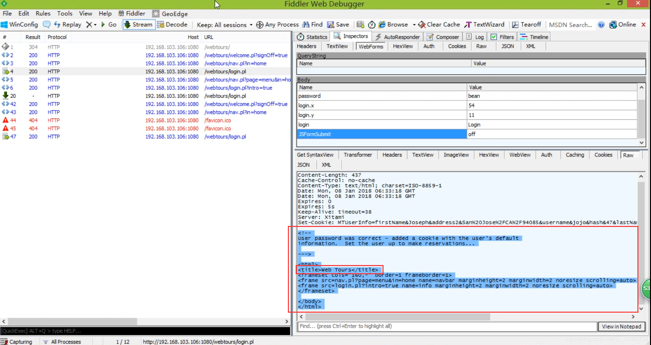651x345 pixels.
Task: Toggle Decode mode
Action: click(172, 24)
